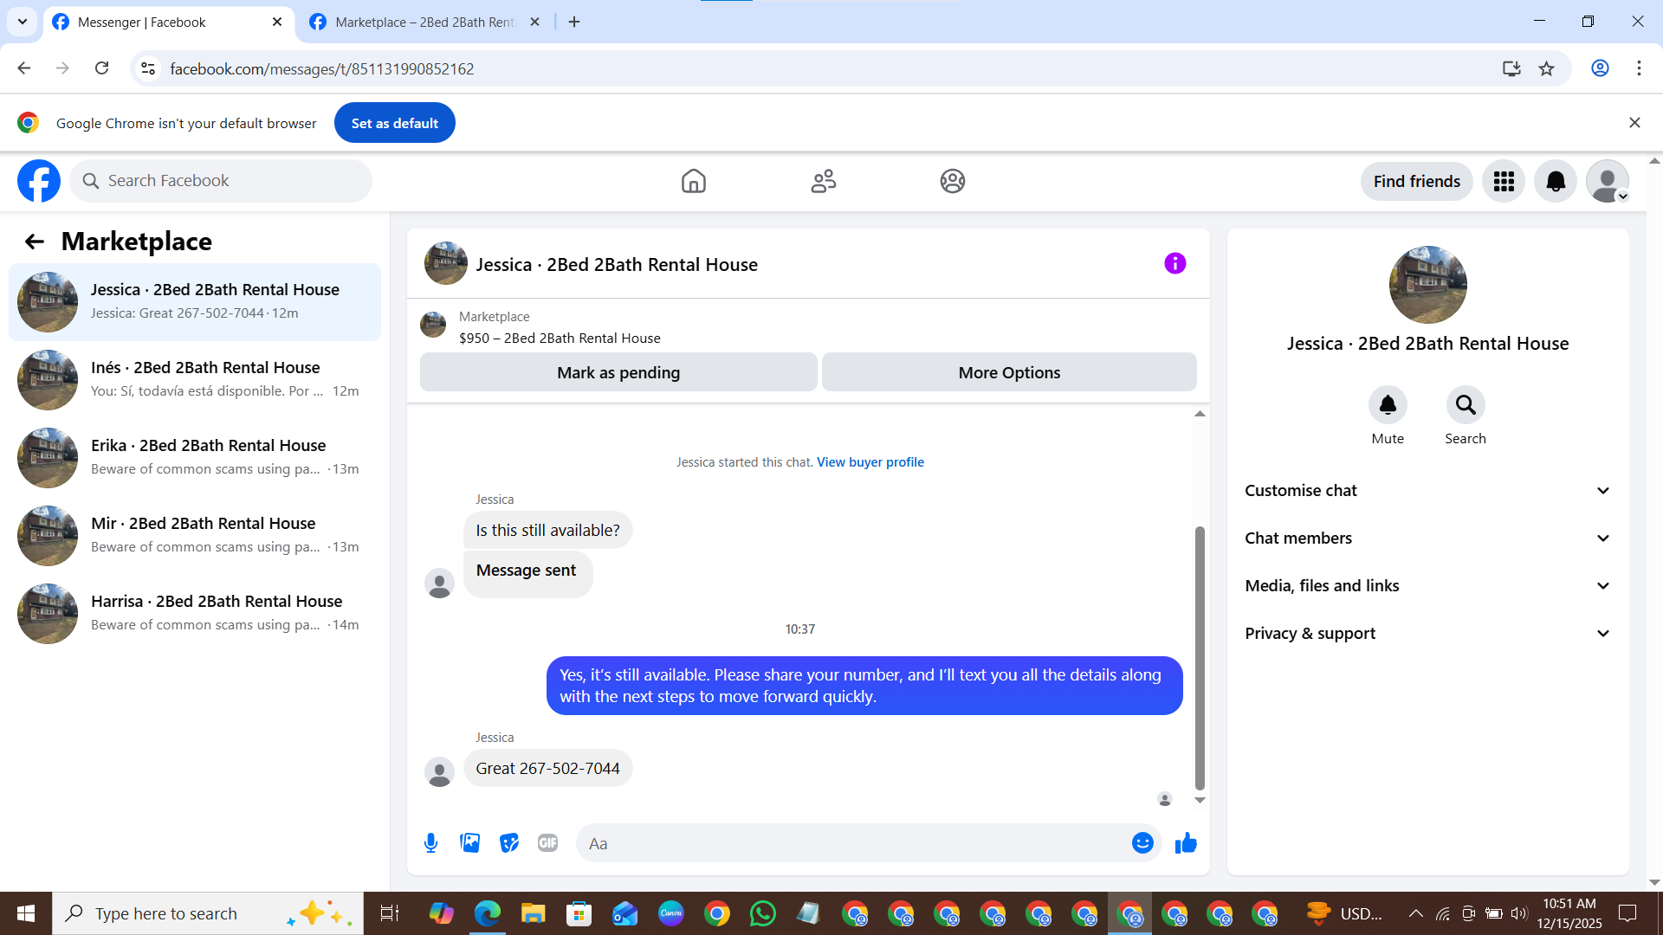Open Jessica's conversation in the list
The image size is (1663, 935).
point(195,302)
